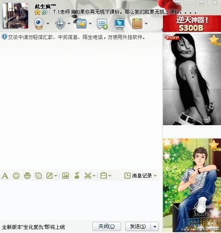Image resolution: width=221 pixels, height=233 pixels.
Task: Expand the briefcase tools dropdown arrow
Action: point(110,176)
